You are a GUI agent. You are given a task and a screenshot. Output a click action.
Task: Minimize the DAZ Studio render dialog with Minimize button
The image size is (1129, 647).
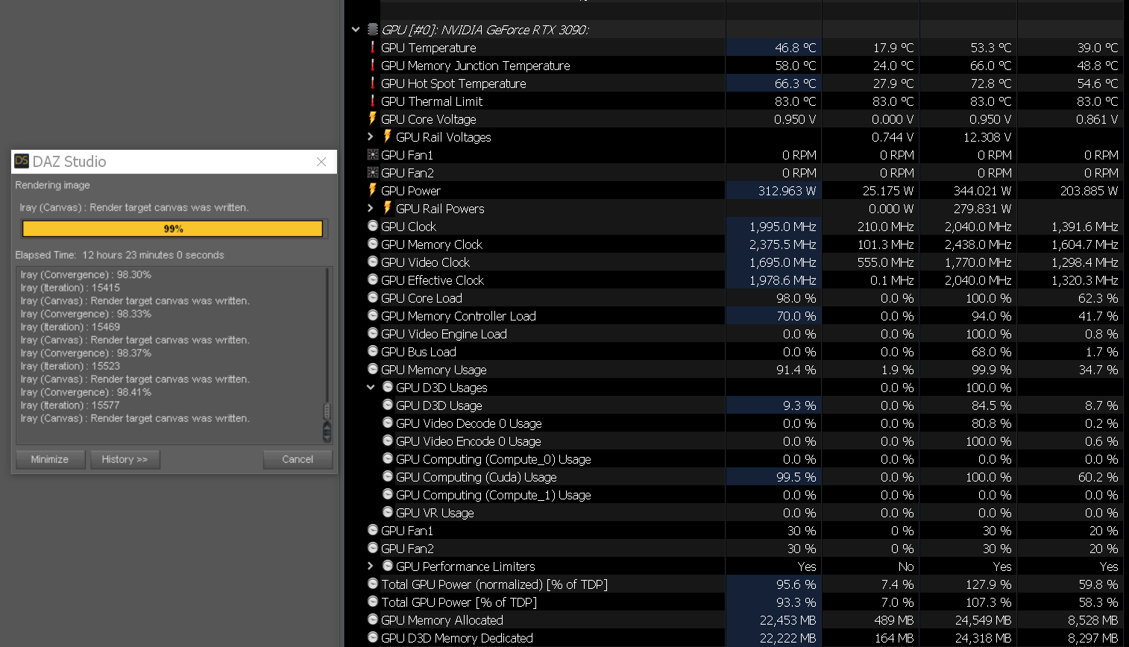[50, 459]
